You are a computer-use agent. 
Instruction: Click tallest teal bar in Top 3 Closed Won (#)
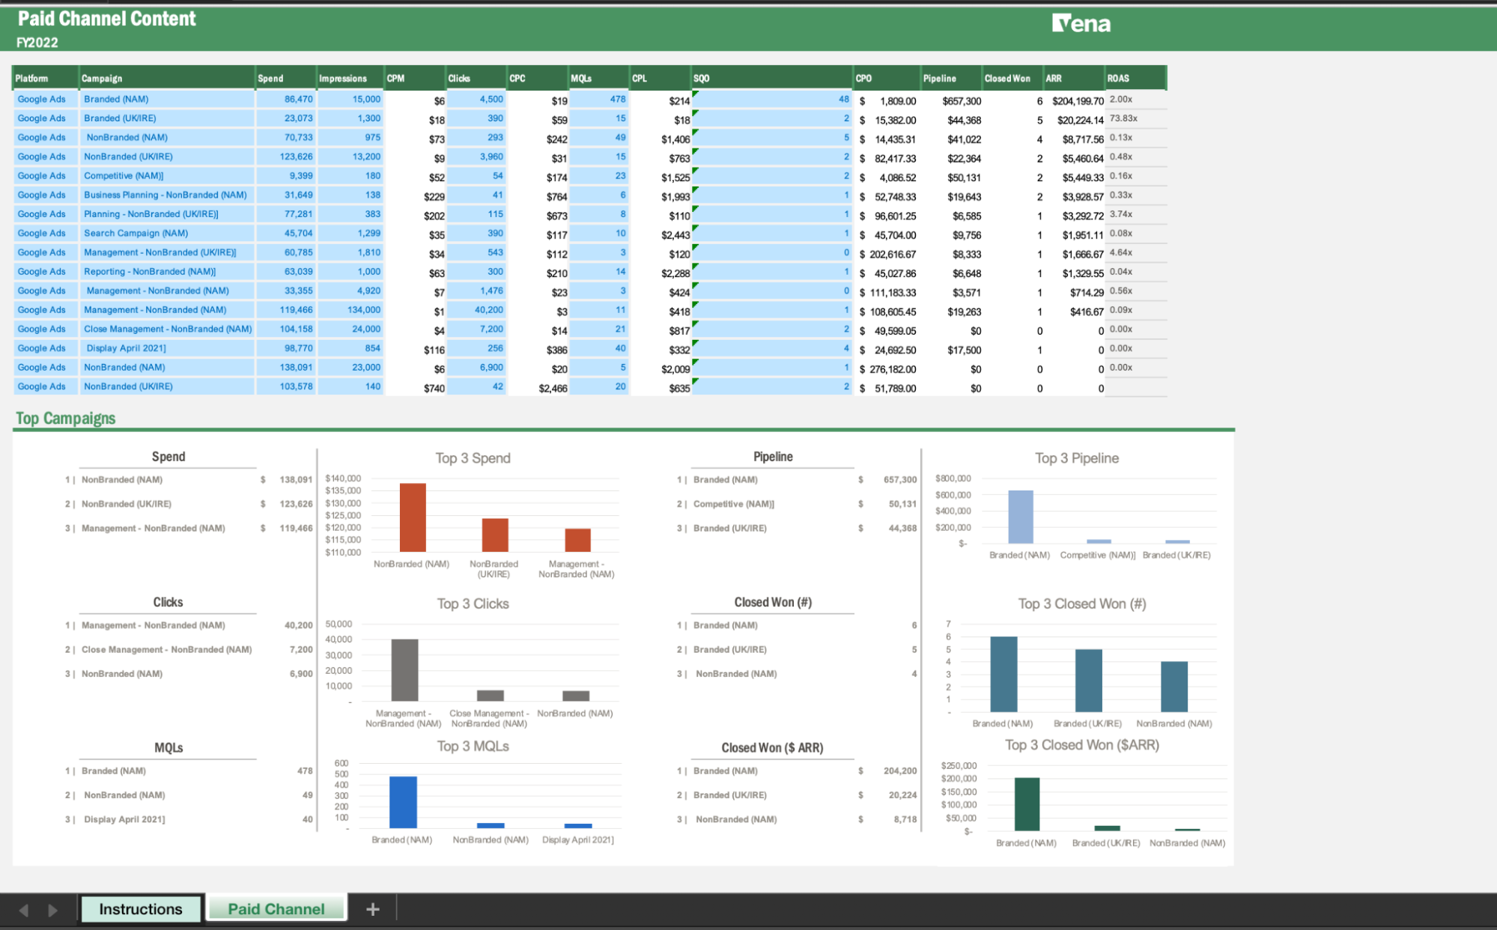[1003, 673]
